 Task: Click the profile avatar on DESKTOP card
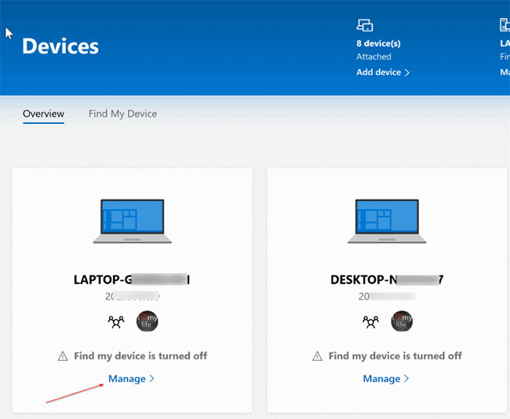(x=402, y=321)
